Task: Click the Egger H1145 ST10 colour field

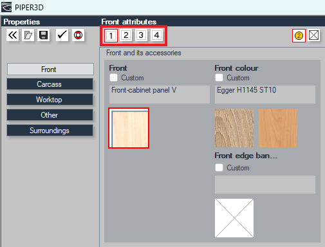Action: pyautogui.click(x=265, y=95)
